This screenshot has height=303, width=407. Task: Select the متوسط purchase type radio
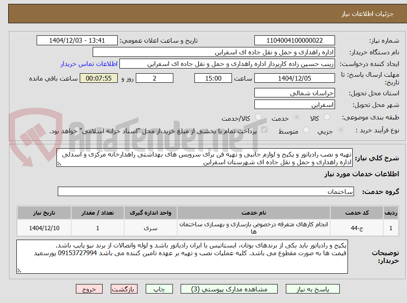point(306,130)
